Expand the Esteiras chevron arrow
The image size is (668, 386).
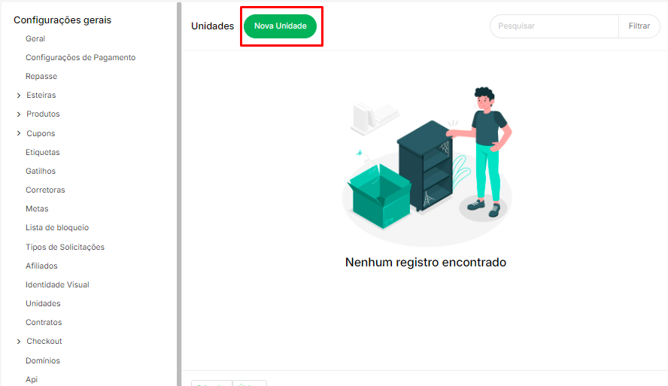tap(19, 96)
